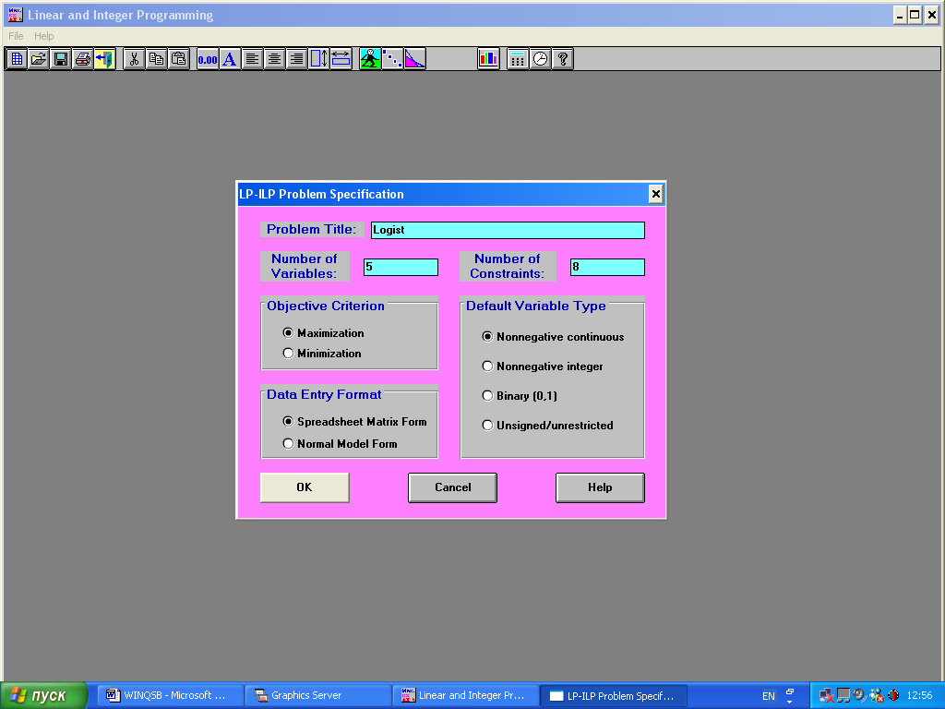Click the New Problem grid icon

pyautogui.click(x=17, y=59)
